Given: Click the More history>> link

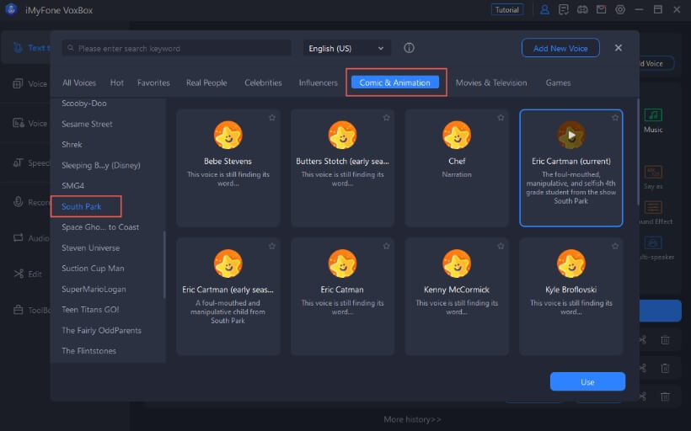Looking at the screenshot, I should (x=412, y=419).
